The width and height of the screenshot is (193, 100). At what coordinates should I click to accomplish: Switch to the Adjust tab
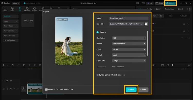pos(180,9)
